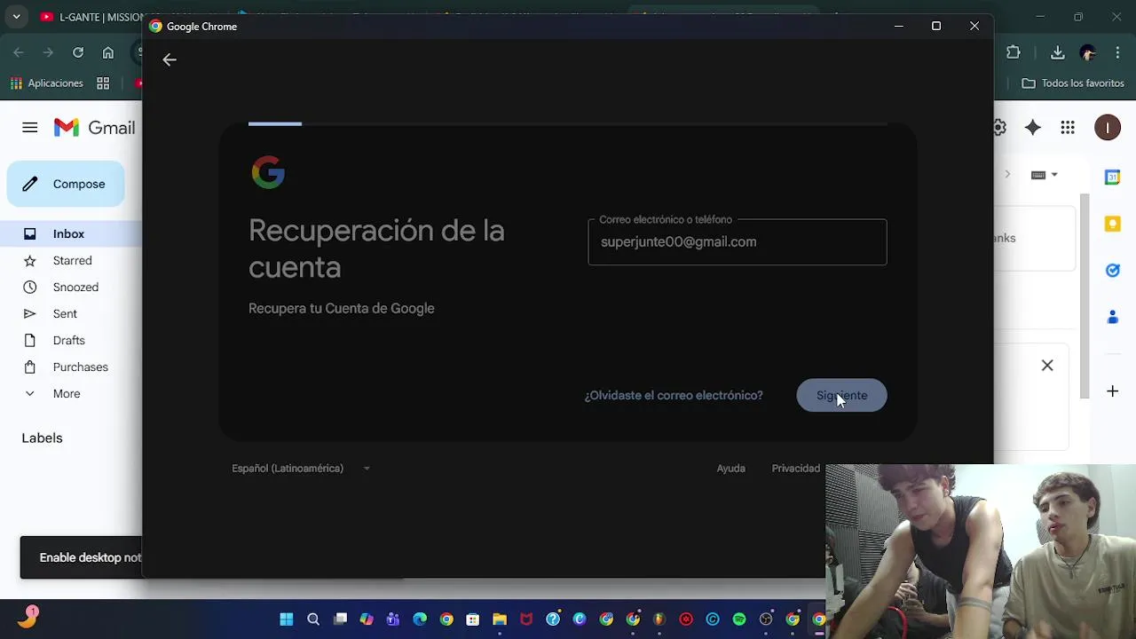The height and width of the screenshot is (639, 1136).
Task: Open the Purchases category
Action: click(80, 367)
